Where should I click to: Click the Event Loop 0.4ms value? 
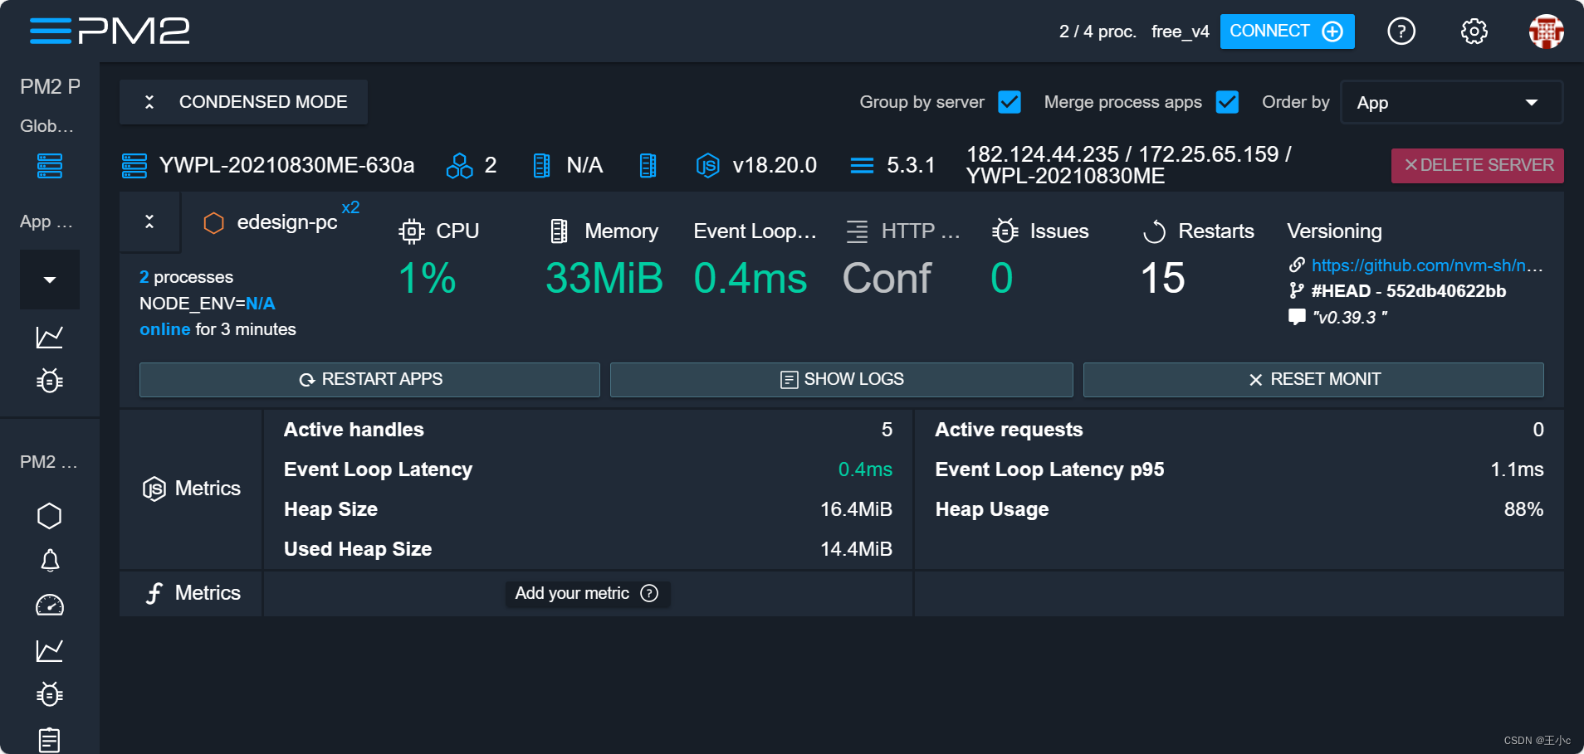(750, 278)
